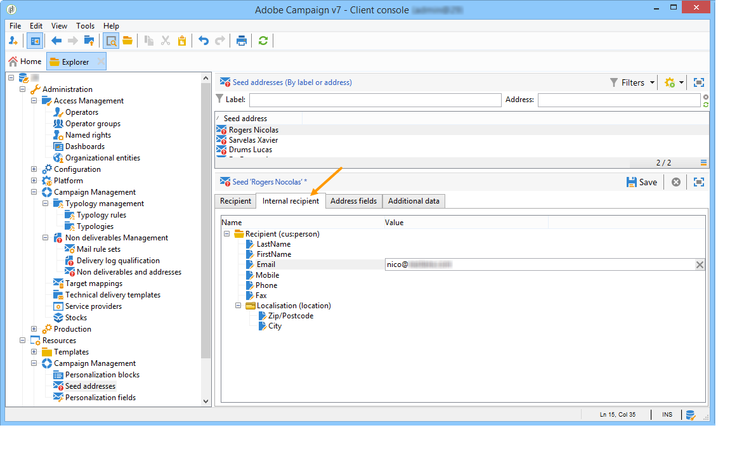This screenshot has height=449, width=737.
Task: Select Named rights tree item
Action: [x=88, y=135]
